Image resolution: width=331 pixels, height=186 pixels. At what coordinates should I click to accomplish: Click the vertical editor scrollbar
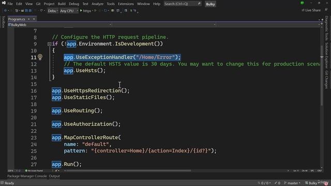pos(322,76)
